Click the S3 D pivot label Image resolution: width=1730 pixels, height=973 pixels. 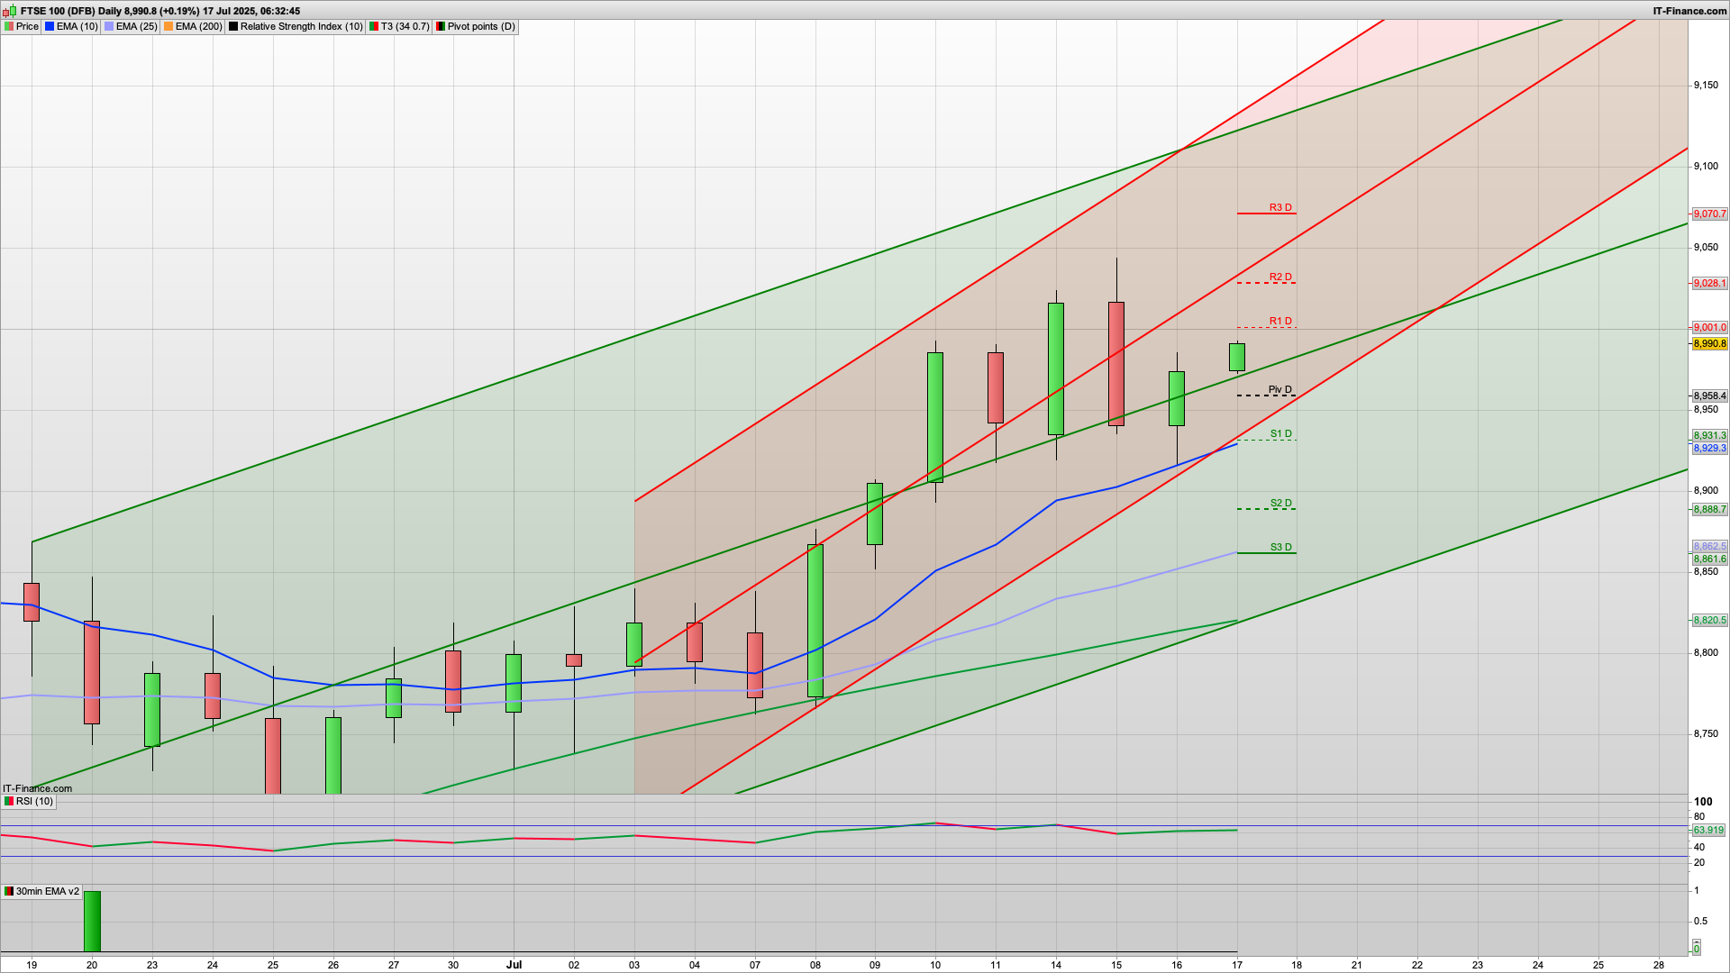pyautogui.click(x=1281, y=548)
